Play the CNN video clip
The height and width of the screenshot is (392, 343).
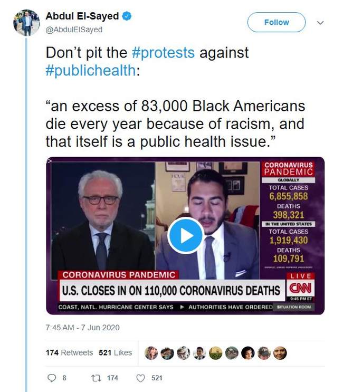tap(186, 235)
